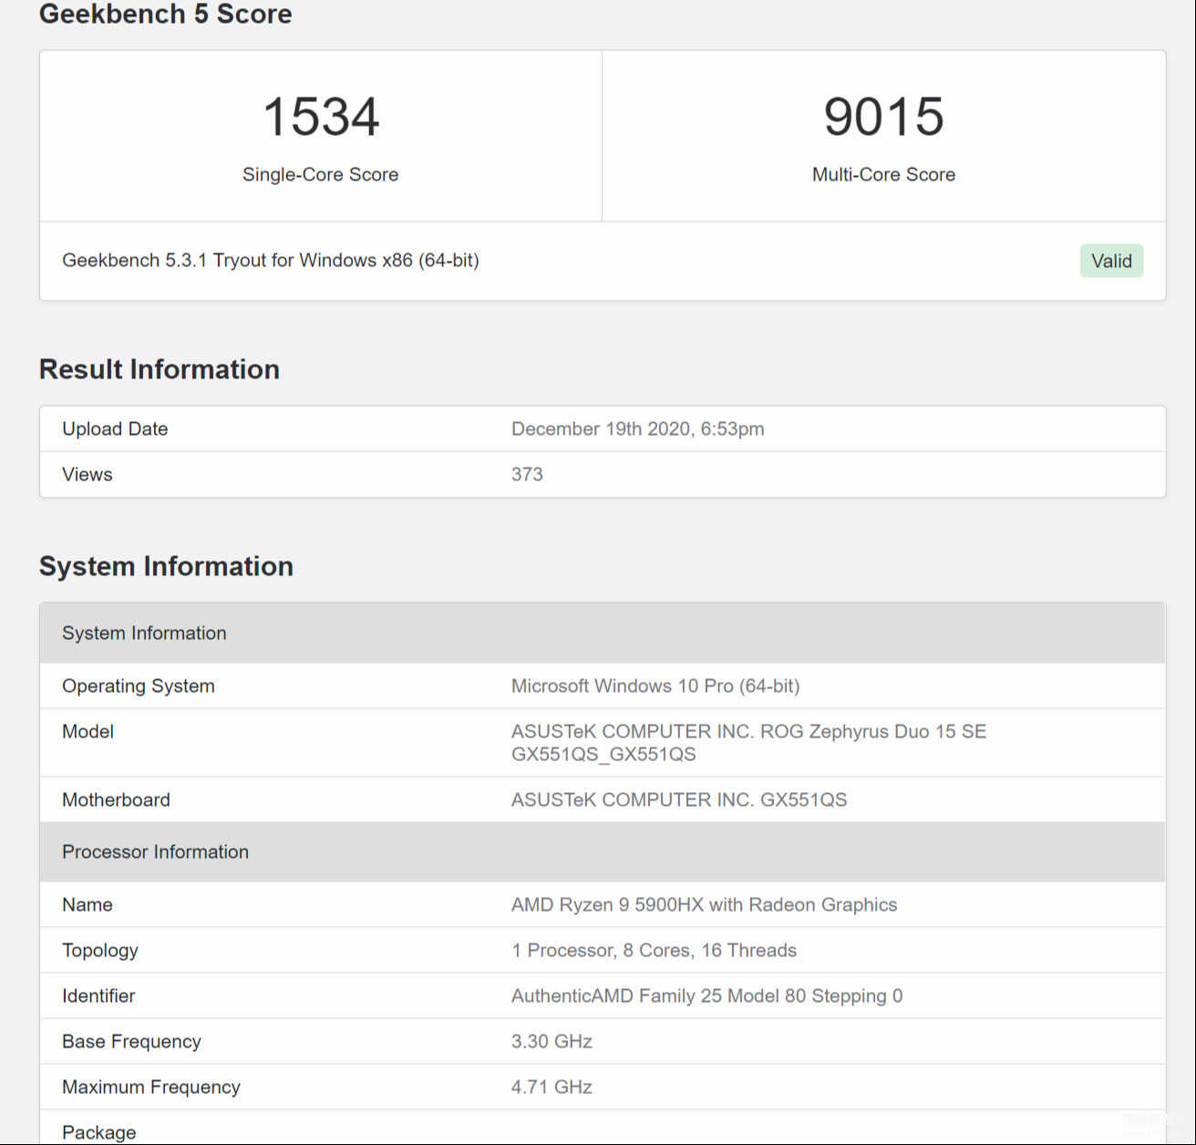Select the multi-core score 9015
The height and width of the screenshot is (1145, 1196).
pos(883,117)
